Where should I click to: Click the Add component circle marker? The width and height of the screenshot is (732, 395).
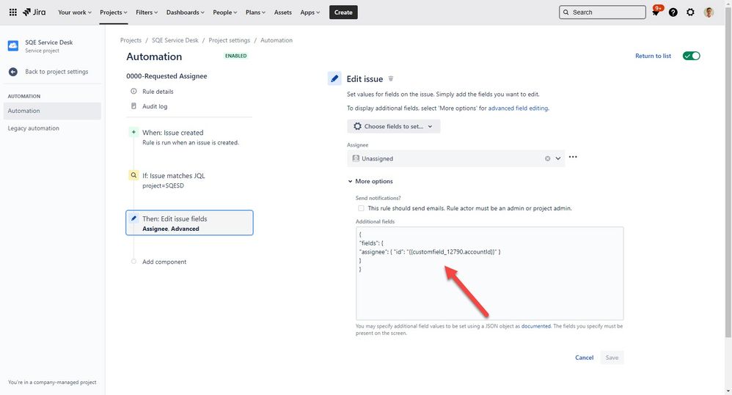pos(133,262)
